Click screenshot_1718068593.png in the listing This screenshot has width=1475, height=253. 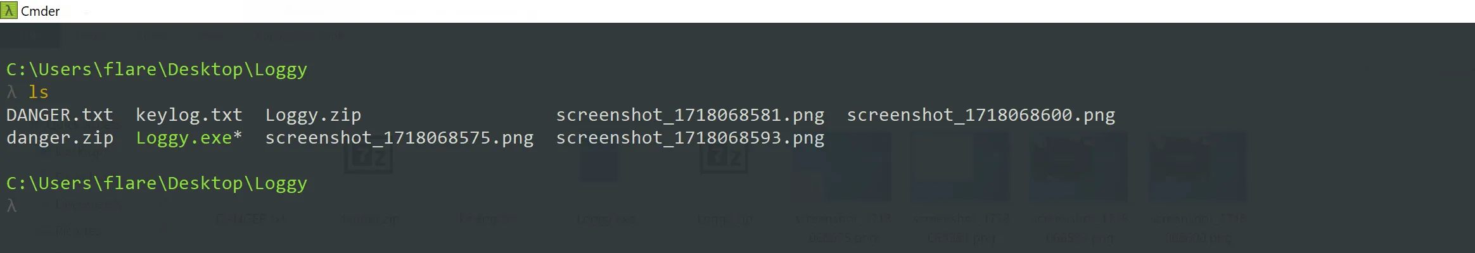[x=690, y=138]
